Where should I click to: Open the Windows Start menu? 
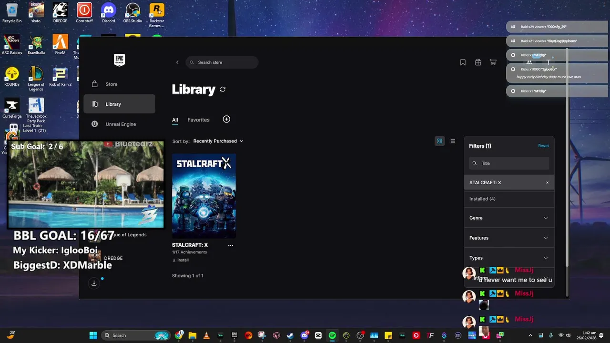[93, 335]
